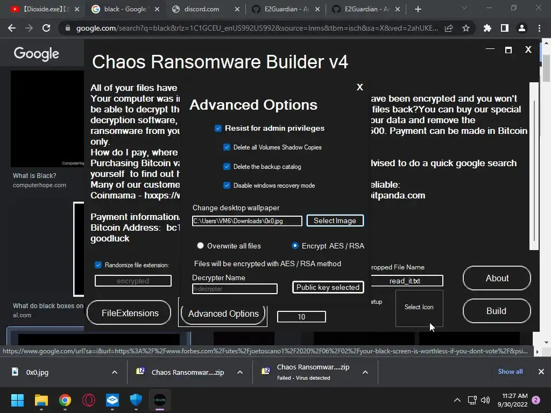Bookmark this page with star icon

tap(466, 28)
